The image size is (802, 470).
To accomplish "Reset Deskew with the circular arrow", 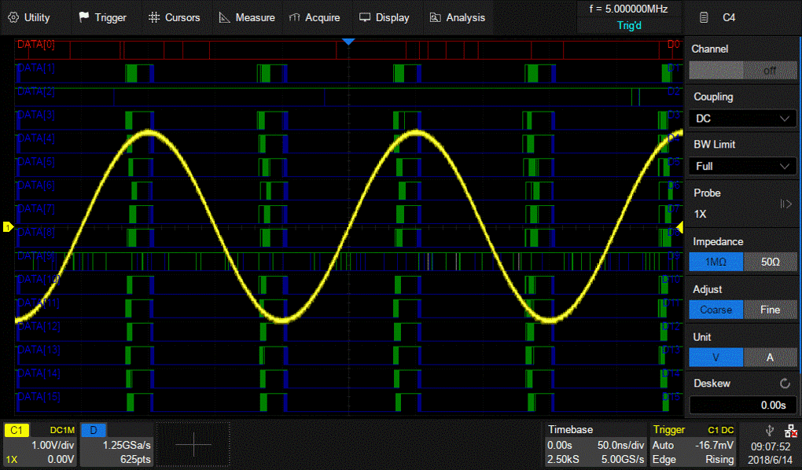I will tap(784, 384).
